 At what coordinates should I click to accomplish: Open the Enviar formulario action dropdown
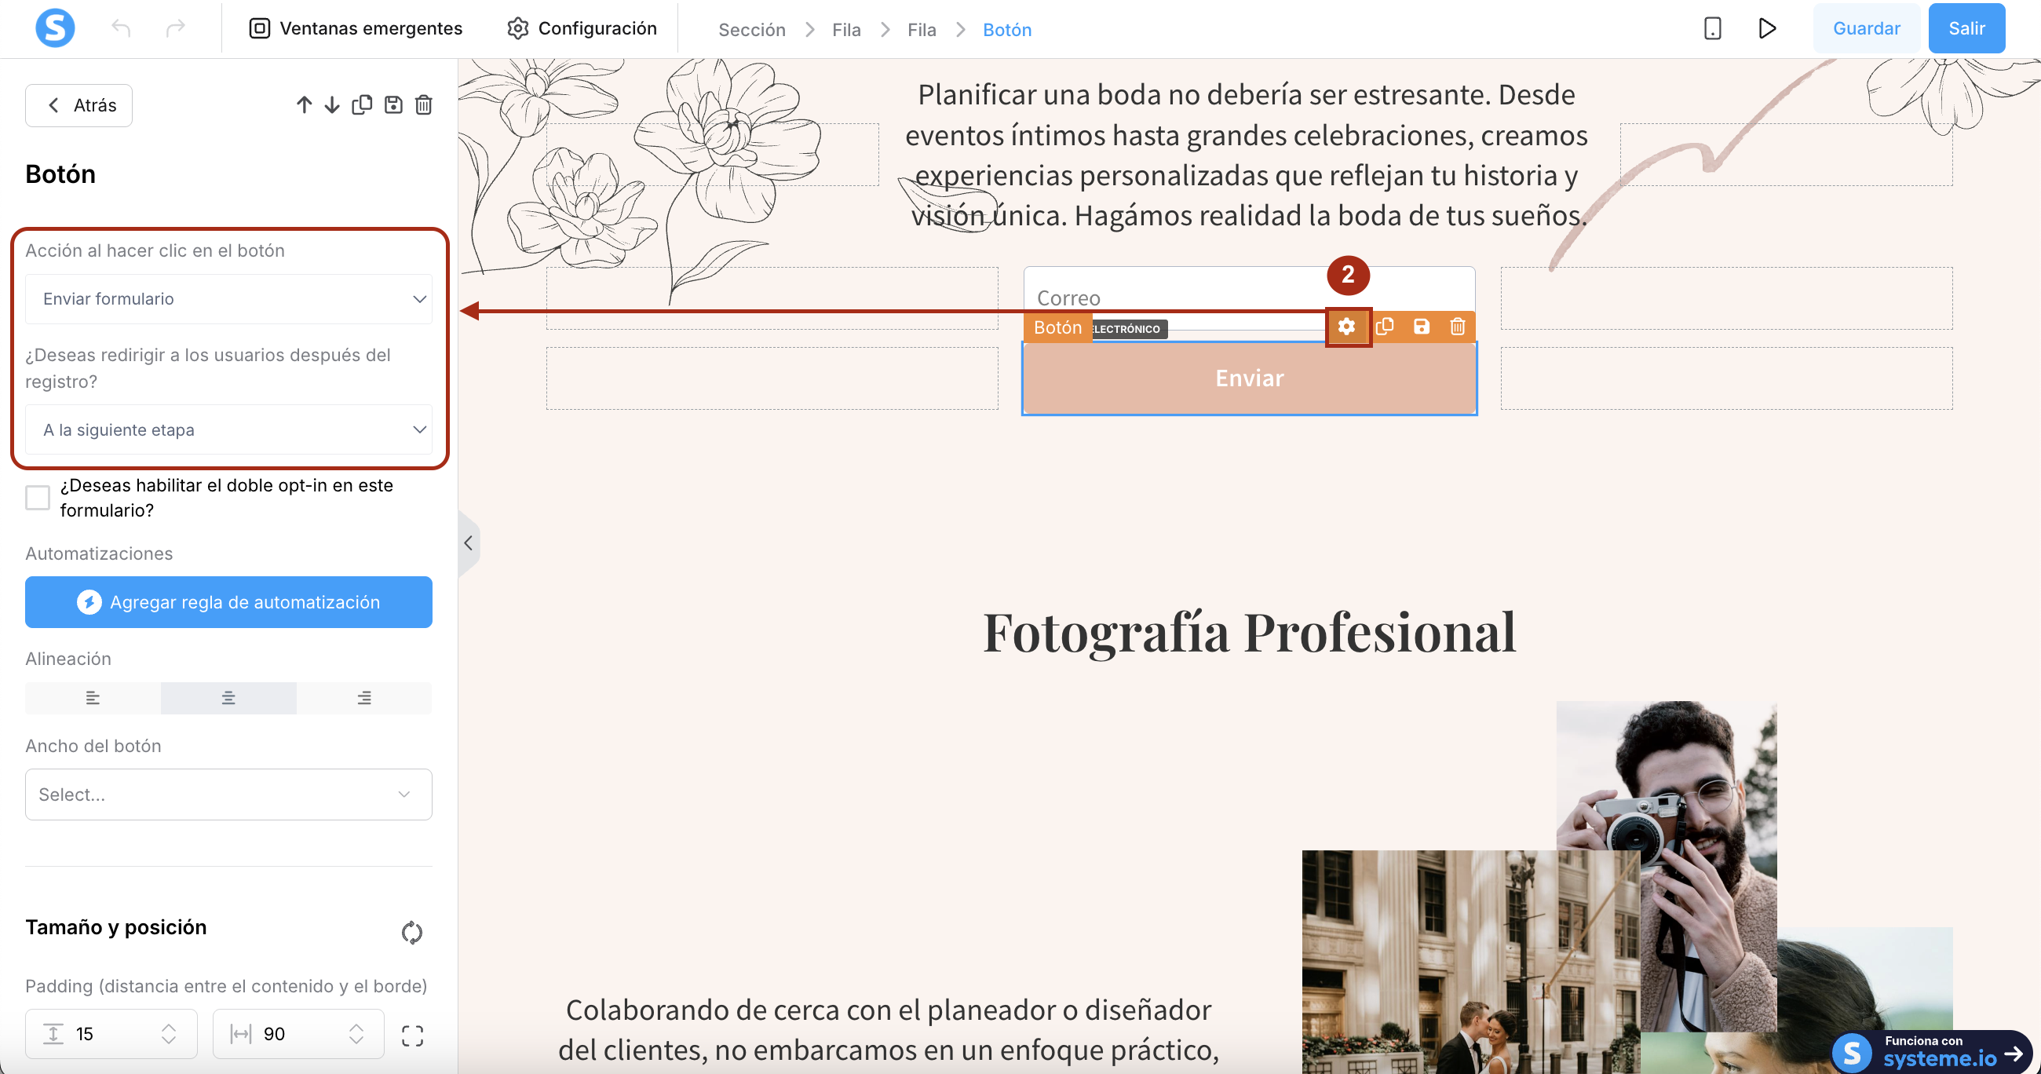[228, 299]
